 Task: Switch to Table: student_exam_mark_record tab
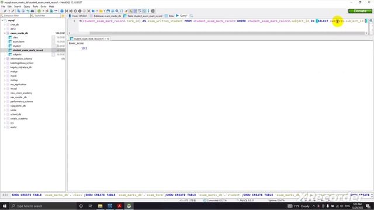[x=143, y=16]
